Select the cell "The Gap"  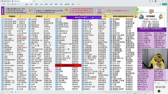[x=7, y=62]
